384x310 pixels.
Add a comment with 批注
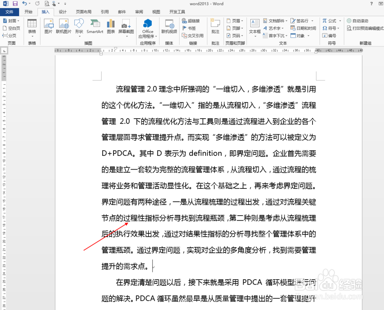pos(215,26)
